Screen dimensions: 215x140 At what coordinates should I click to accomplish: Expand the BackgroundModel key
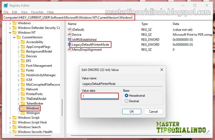coord(19,51)
